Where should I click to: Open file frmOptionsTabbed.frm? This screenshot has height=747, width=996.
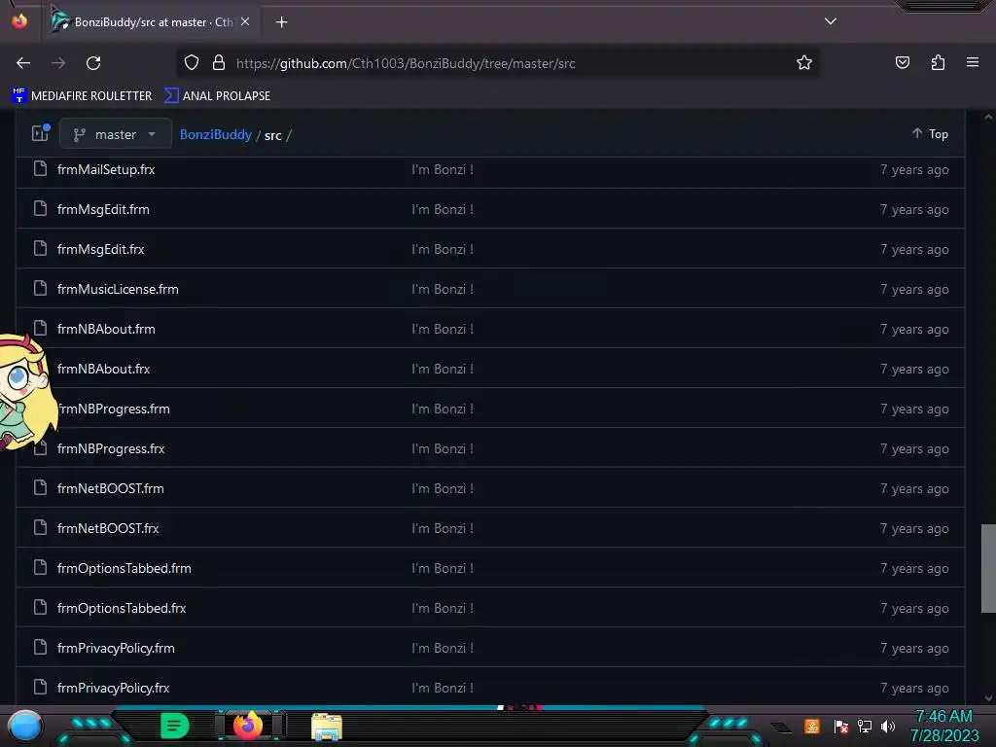tap(124, 568)
